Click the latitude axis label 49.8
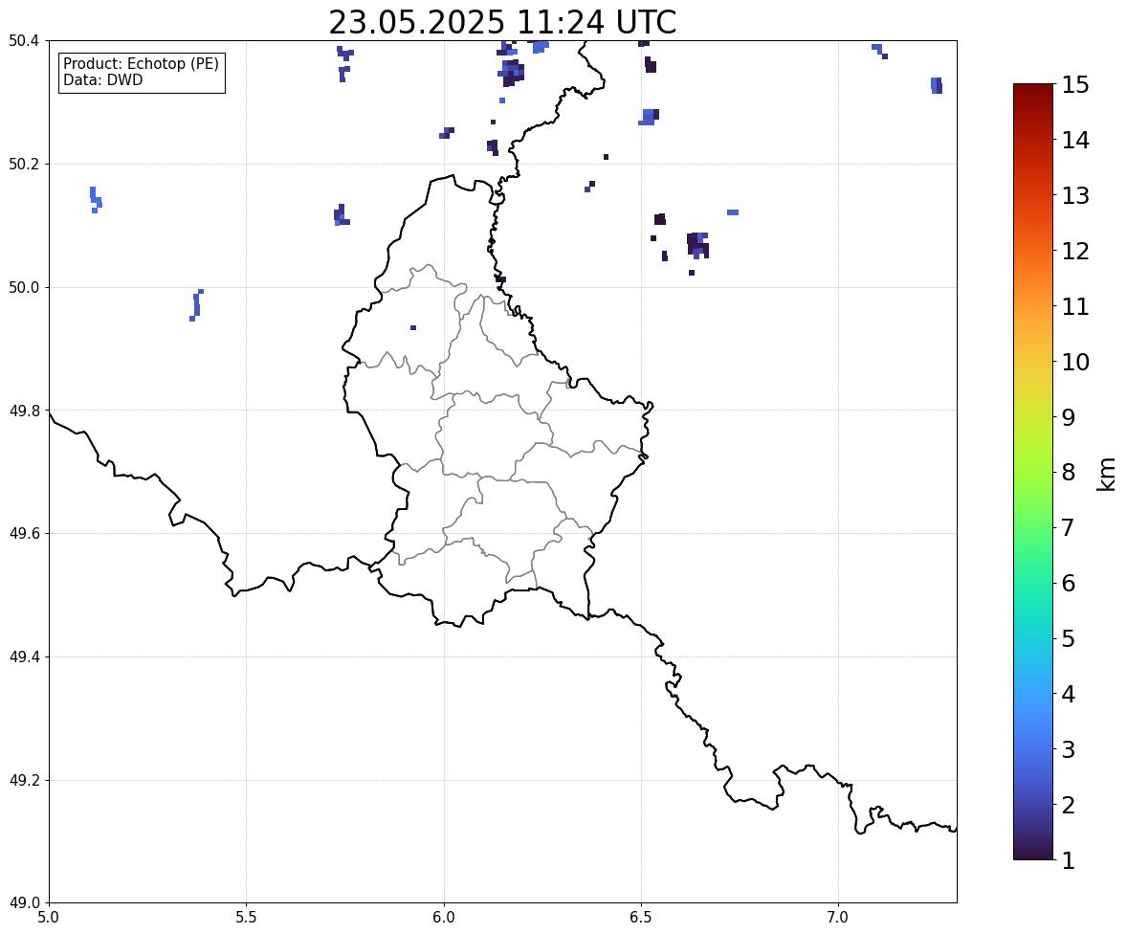The height and width of the screenshot is (934, 1127). (24, 411)
